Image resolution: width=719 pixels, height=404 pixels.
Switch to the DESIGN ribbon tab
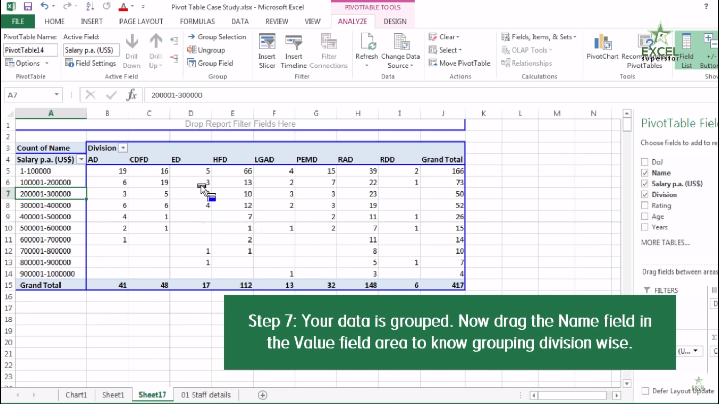395,22
